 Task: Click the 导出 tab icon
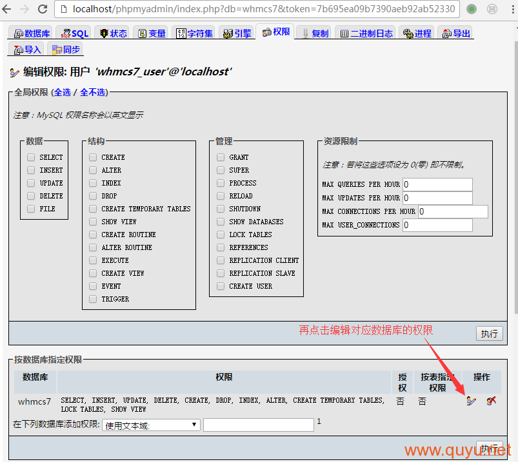446,34
